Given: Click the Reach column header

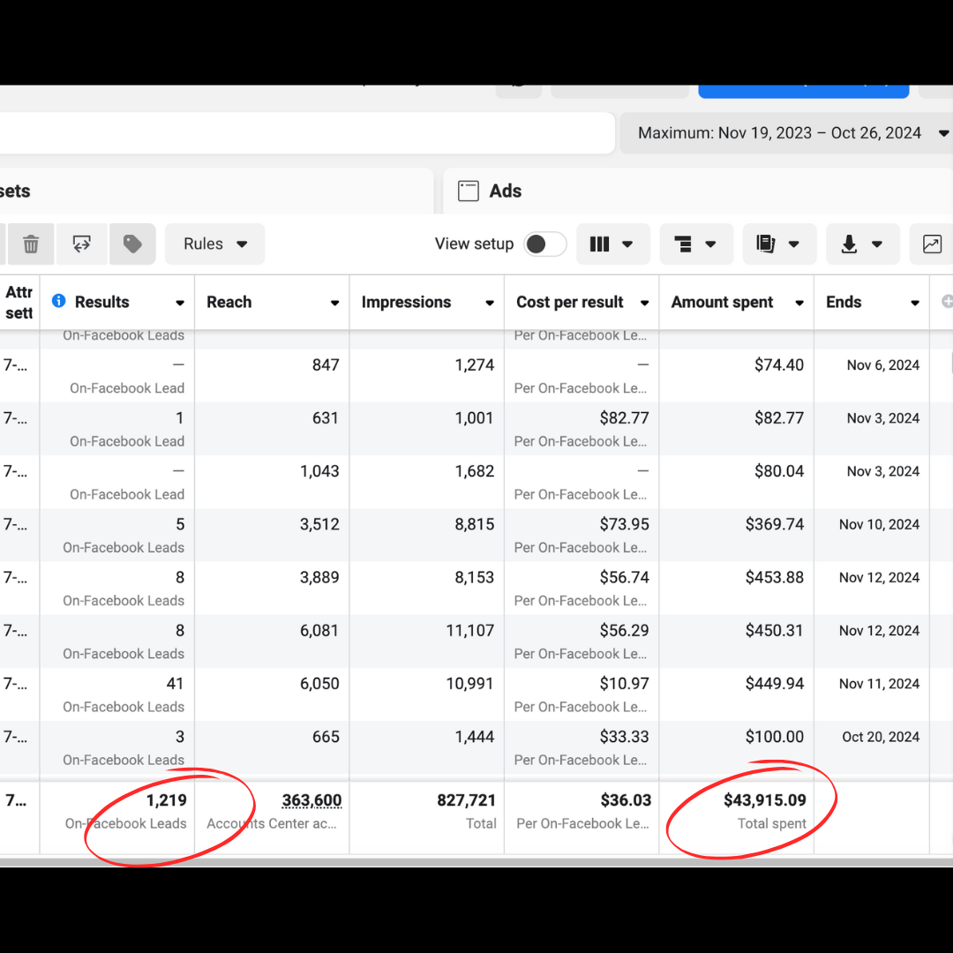Looking at the screenshot, I should (229, 302).
